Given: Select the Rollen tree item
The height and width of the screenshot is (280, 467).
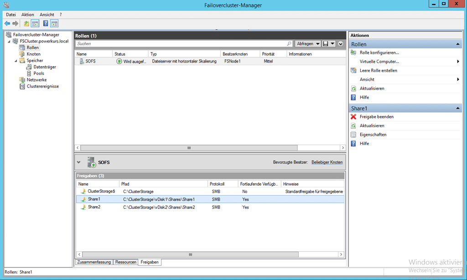Looking at the screenshot, I should click(x=32, y=48).
